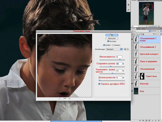Image resolution: width=162 pixels, height=122 pixels.
Task: Click the Детали резкости value field
Action: (119, 78)
